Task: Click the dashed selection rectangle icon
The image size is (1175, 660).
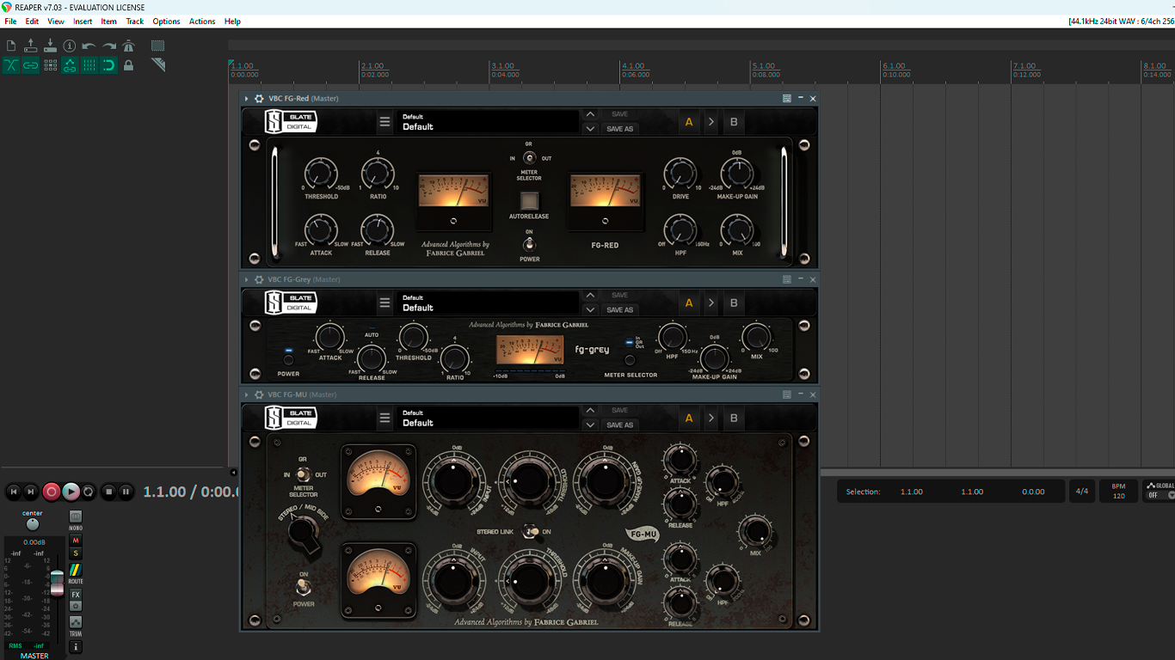Action: click(158, 46)
